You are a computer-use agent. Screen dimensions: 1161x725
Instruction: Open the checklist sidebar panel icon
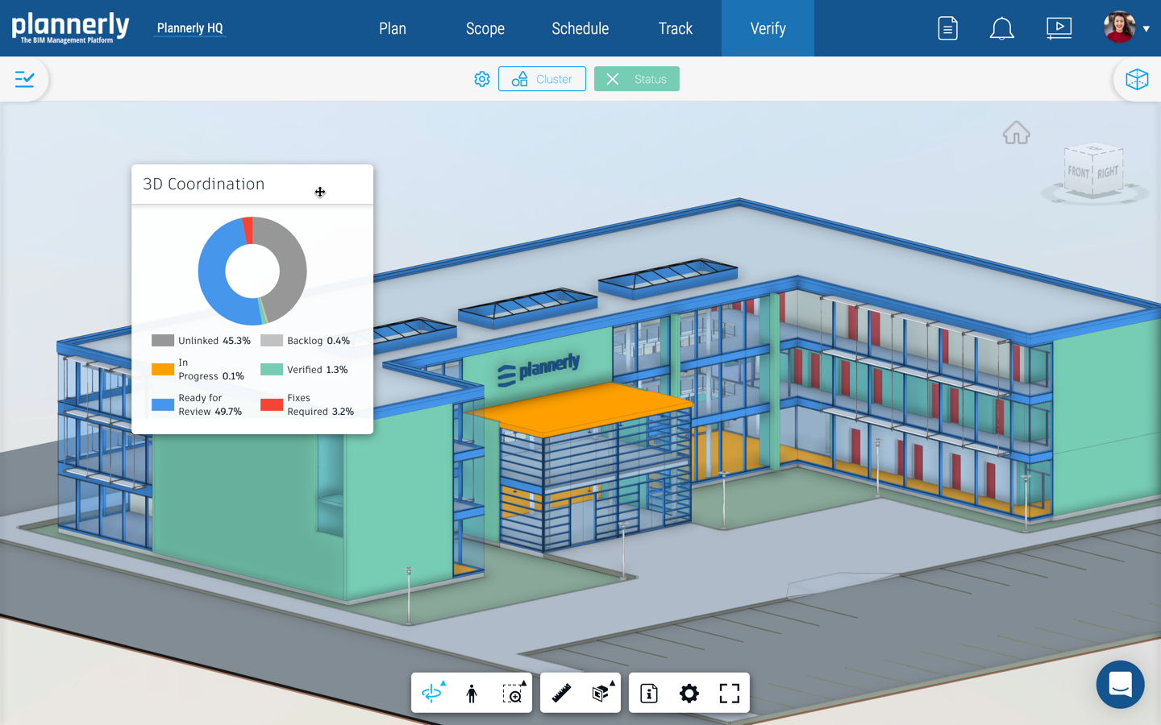(x=24, y=79)
